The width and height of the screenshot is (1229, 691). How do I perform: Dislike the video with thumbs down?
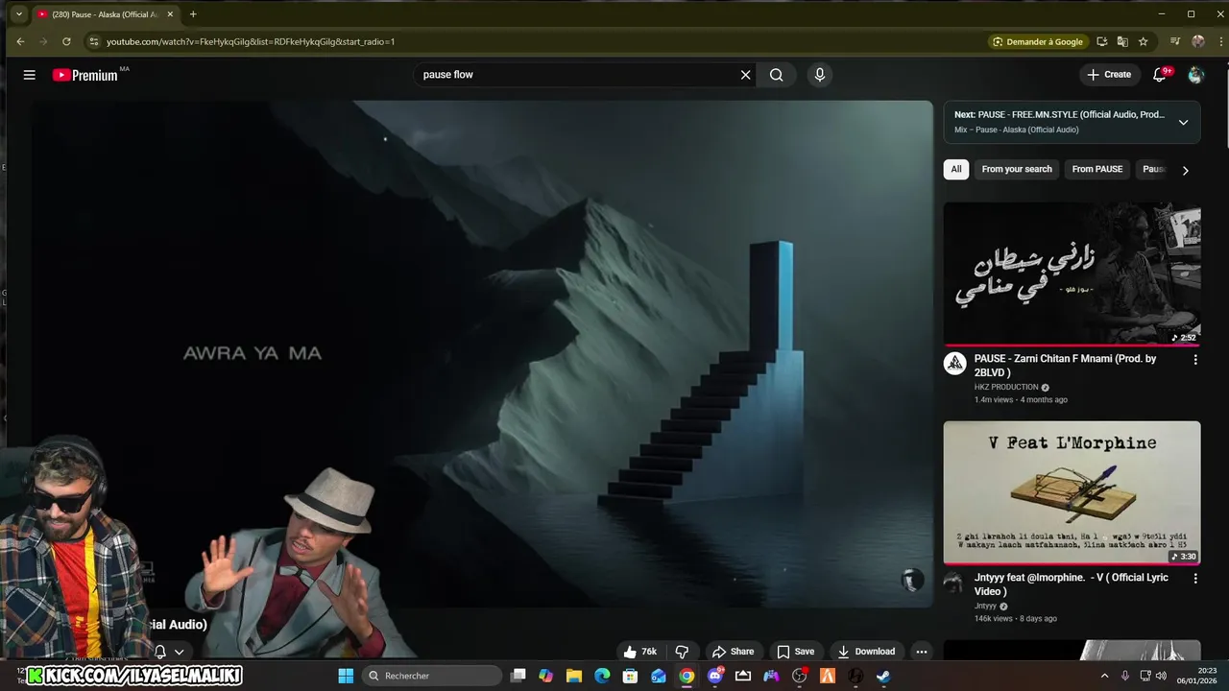(682, 652)
